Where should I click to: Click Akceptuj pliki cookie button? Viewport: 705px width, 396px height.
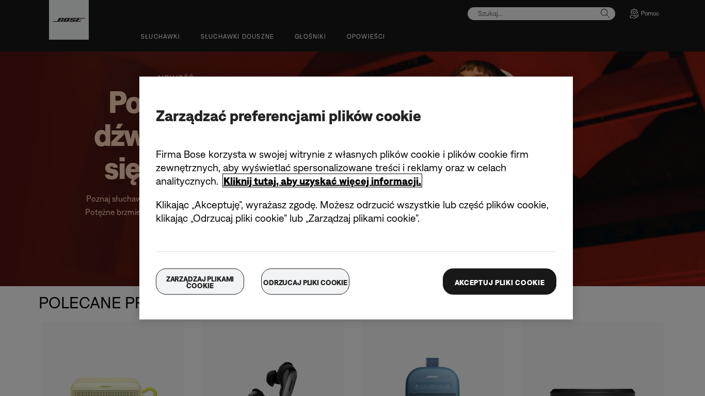tap(500, 282)
